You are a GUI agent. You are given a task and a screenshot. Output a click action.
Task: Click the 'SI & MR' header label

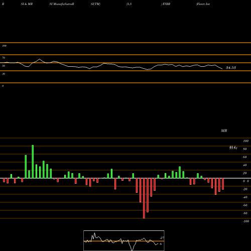[x=27, y=4]
